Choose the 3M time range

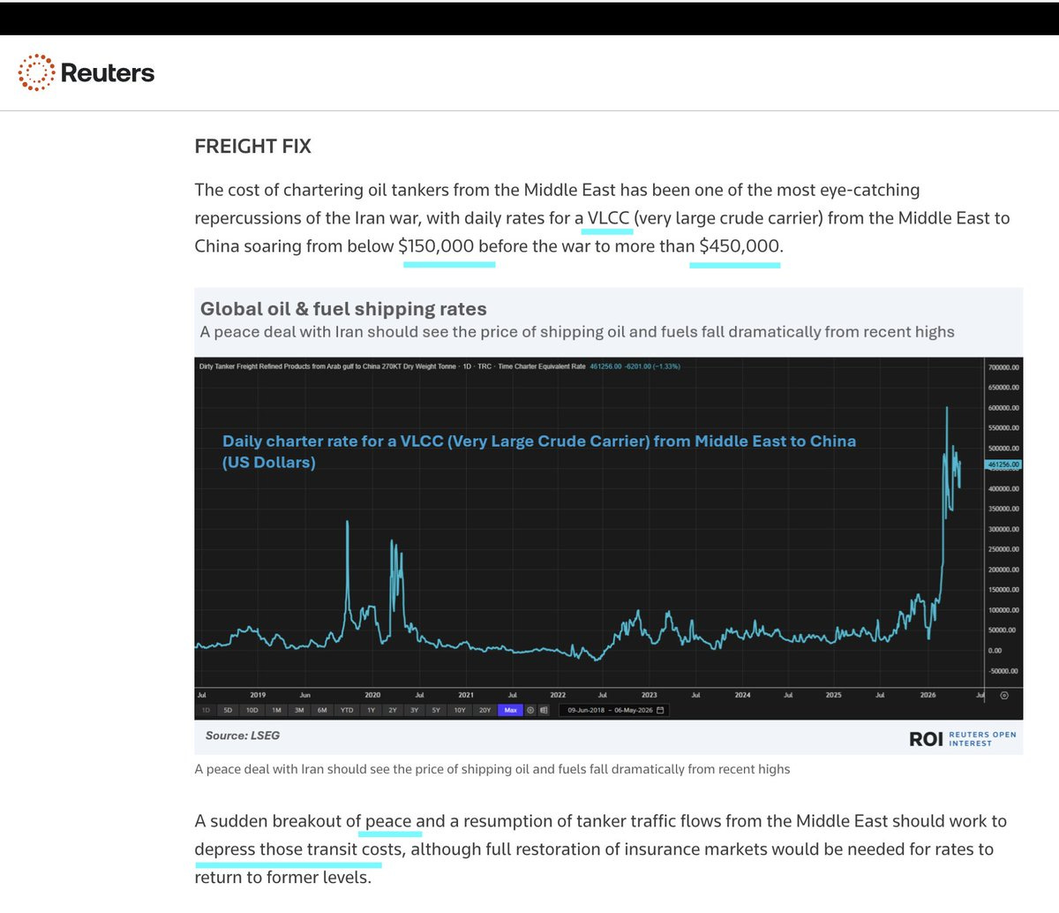pyautogui.click(x=299, y=710)
